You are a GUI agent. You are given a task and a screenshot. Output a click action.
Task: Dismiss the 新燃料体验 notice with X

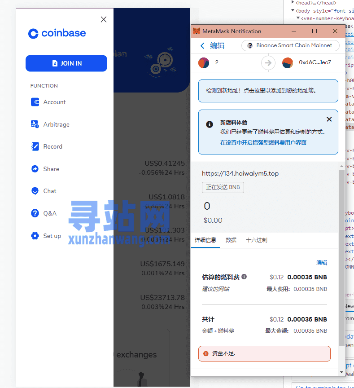pyautogui.click(x=329, y=119)
